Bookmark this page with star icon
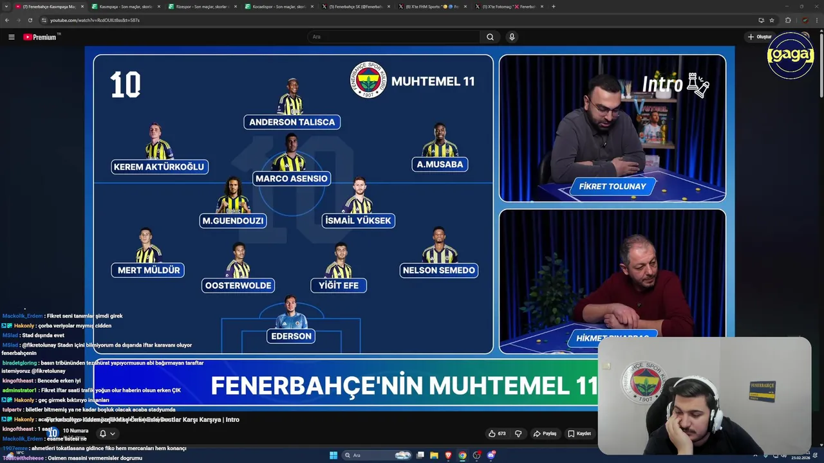Image resolution: width=824 pixels, height=463 pixels. click(772, 20)
